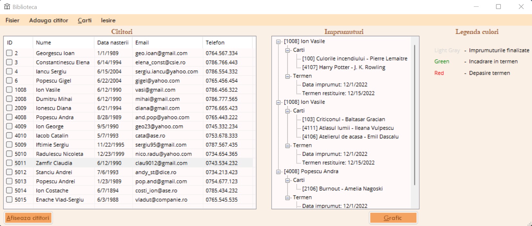Collapse the first [1008] Ion Vasile node
The height and width of the screenshot is (226, 532).
(x=278, y=41)
